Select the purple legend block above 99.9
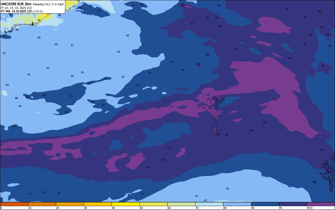This screenshot has width=335, height=210. [321, 204]
